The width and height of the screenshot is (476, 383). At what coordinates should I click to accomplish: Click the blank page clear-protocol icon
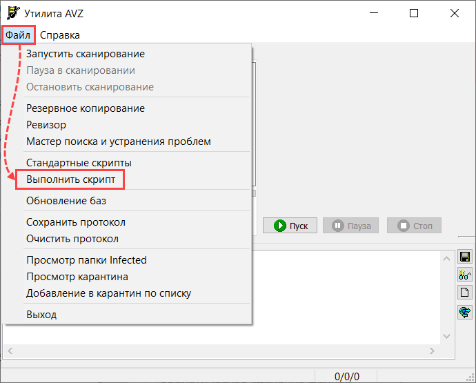point(465,293)
